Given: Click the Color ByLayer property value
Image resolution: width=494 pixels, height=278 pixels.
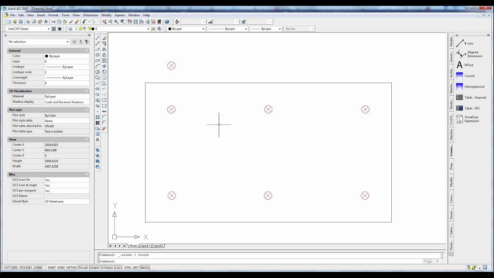Looking at the screenshot, I should pyautogui.click(x=66, y=56).
